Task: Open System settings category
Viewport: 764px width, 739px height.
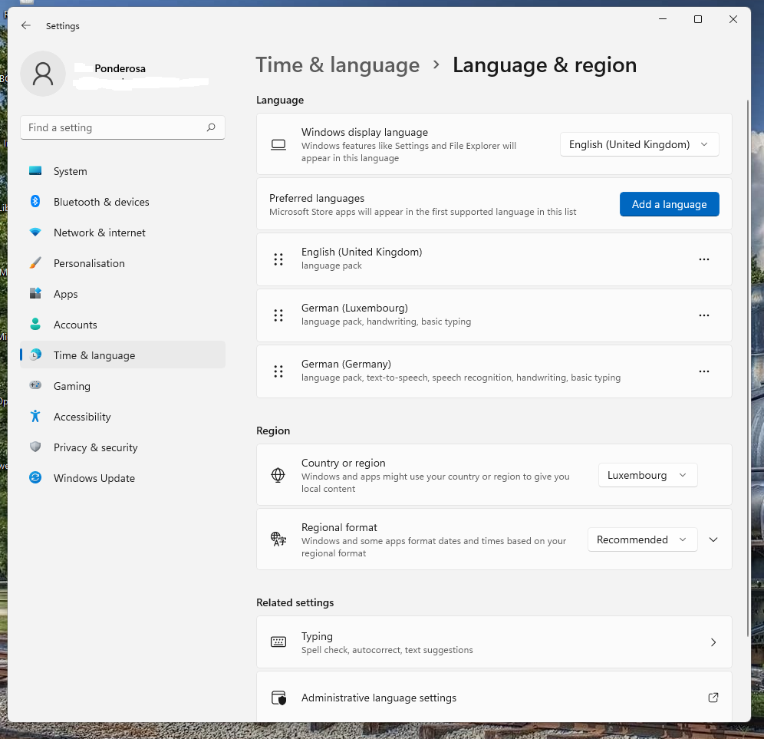Action: 122,171
